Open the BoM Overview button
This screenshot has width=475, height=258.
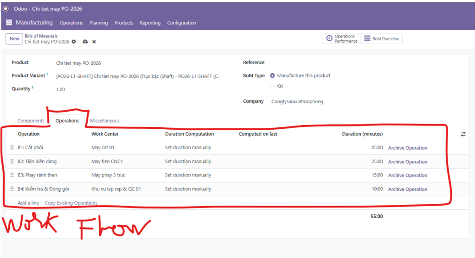point(381,39)
